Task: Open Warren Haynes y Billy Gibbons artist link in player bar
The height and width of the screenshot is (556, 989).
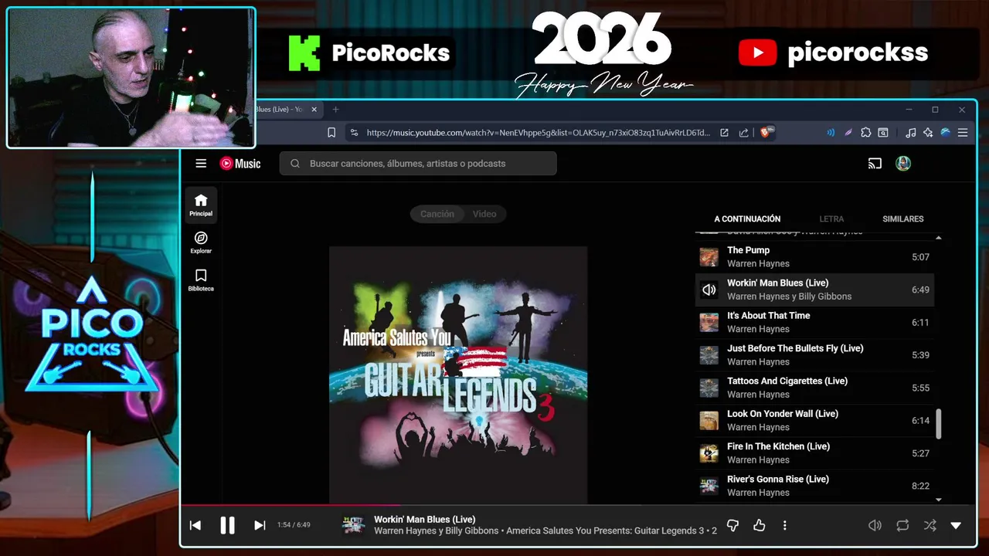Action: click(437, 531)
